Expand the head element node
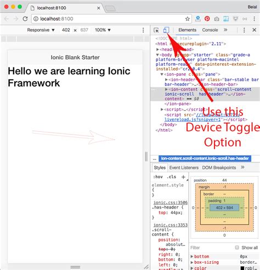Image resolution: width=260 pixels, height=270 pixels. [x=157, y=49]
